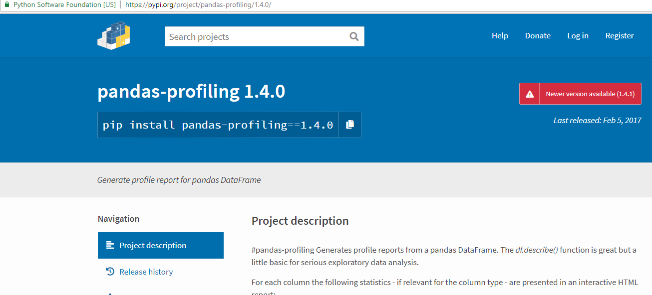Click the PyPI logo icon
The height and width of the screenshot is (295, 652).
coord(113,35)
